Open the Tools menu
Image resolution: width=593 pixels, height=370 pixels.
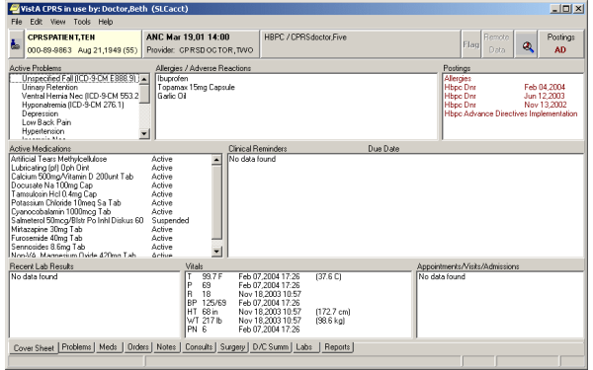[82, 22]
